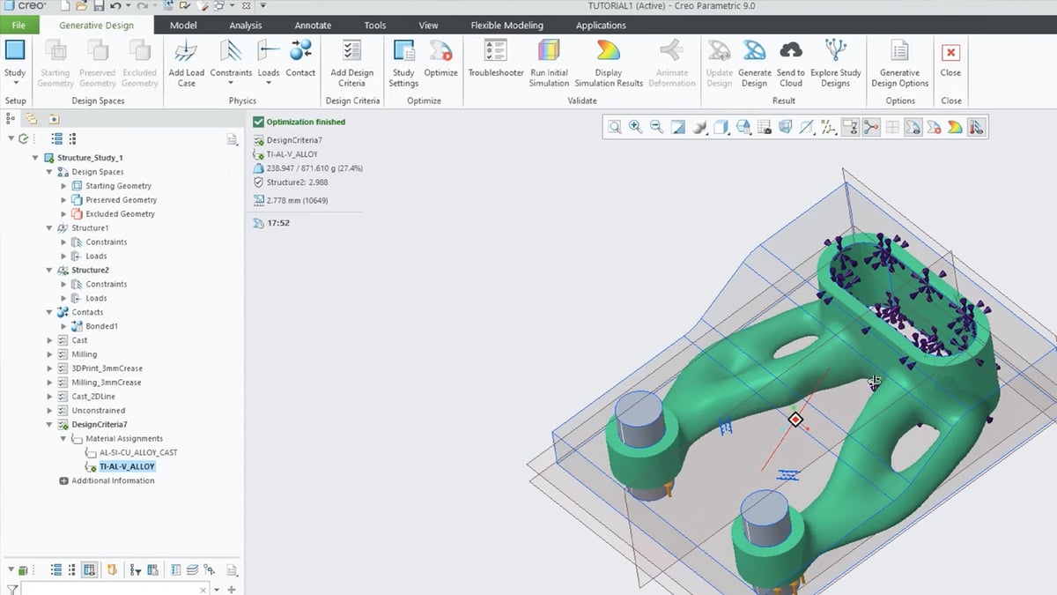Click the red diamond dragger in the model view
Screen dimensions: 1057x595
[x=795, y=420]
